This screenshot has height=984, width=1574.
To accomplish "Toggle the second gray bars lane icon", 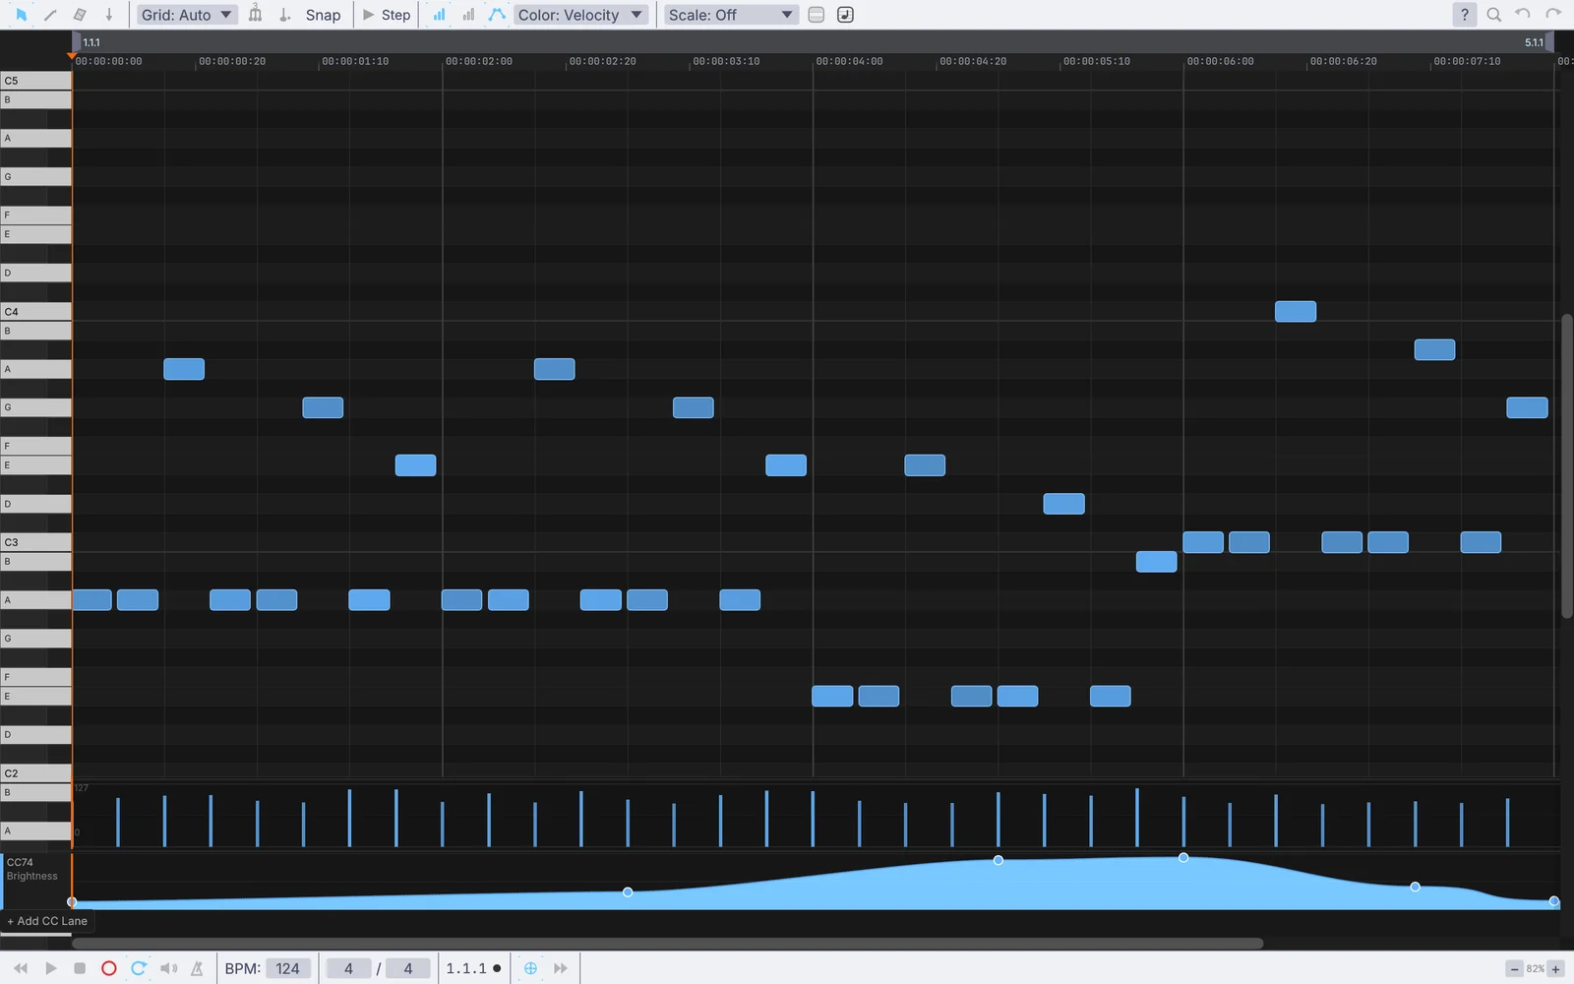I will tap(468, 15).
